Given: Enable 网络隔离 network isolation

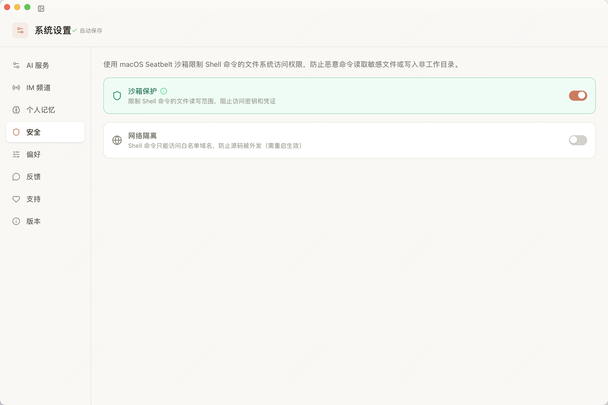Looking at the screenshot, I should pyautogui.click(x=578, y=140).
